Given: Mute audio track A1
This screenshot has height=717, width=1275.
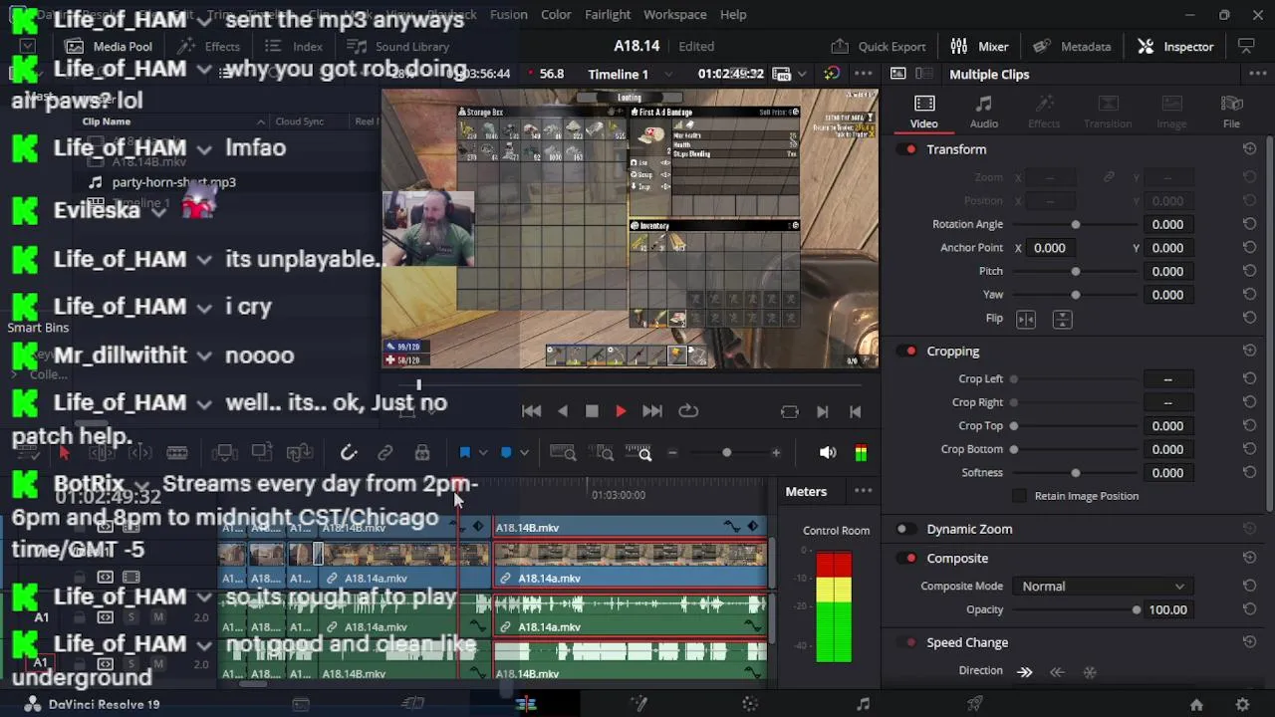Looking at the screenshot, I should coord(157,617).
